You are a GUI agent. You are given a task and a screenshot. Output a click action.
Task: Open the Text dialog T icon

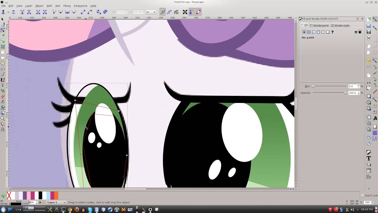pos(369,159)
